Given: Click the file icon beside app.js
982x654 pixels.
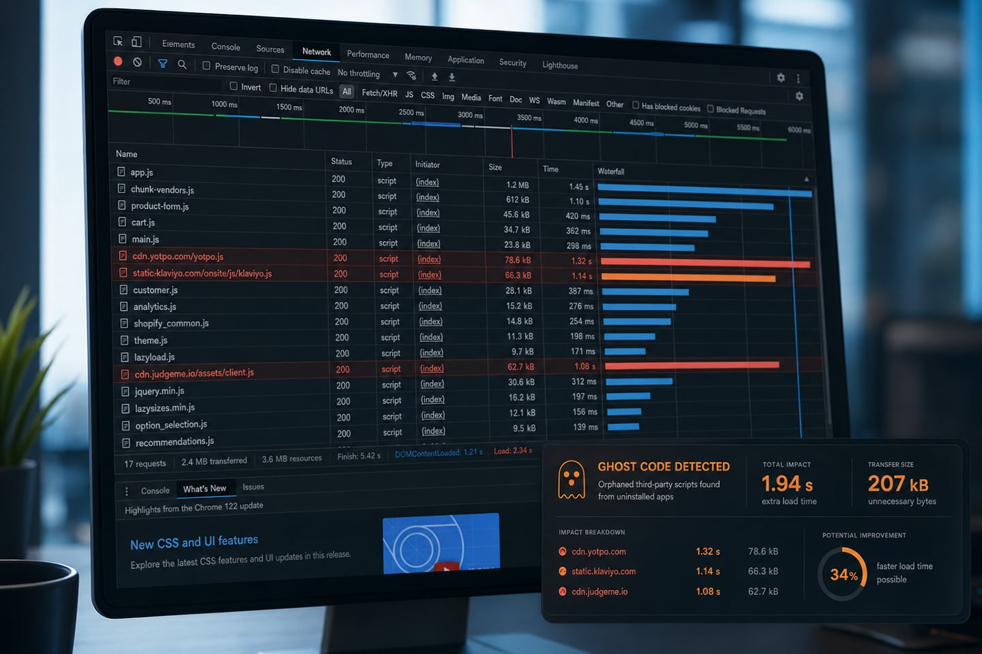Looking at the screenshot, I should click(x=121, y=172).
